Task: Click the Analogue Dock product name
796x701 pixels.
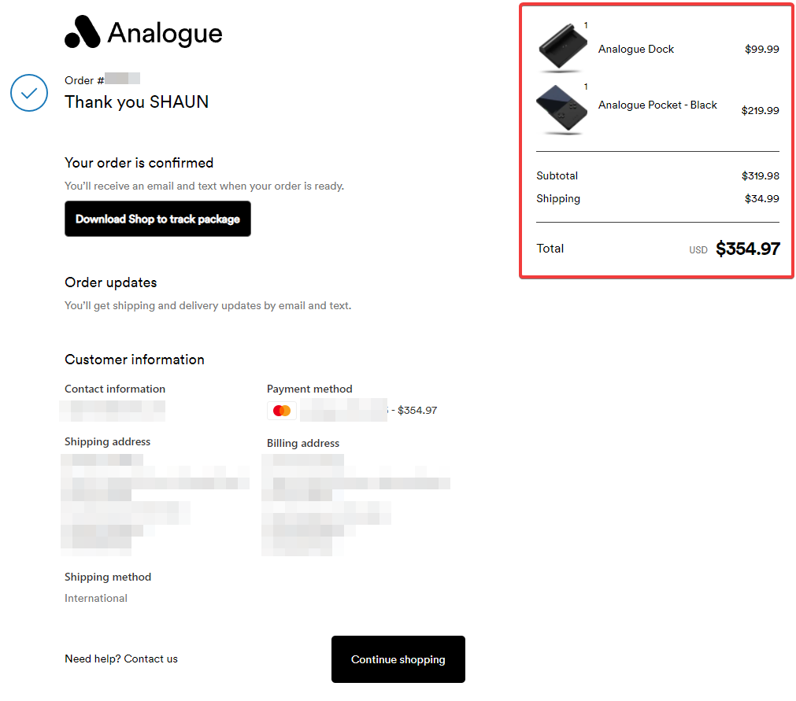Action: [635, 50]
